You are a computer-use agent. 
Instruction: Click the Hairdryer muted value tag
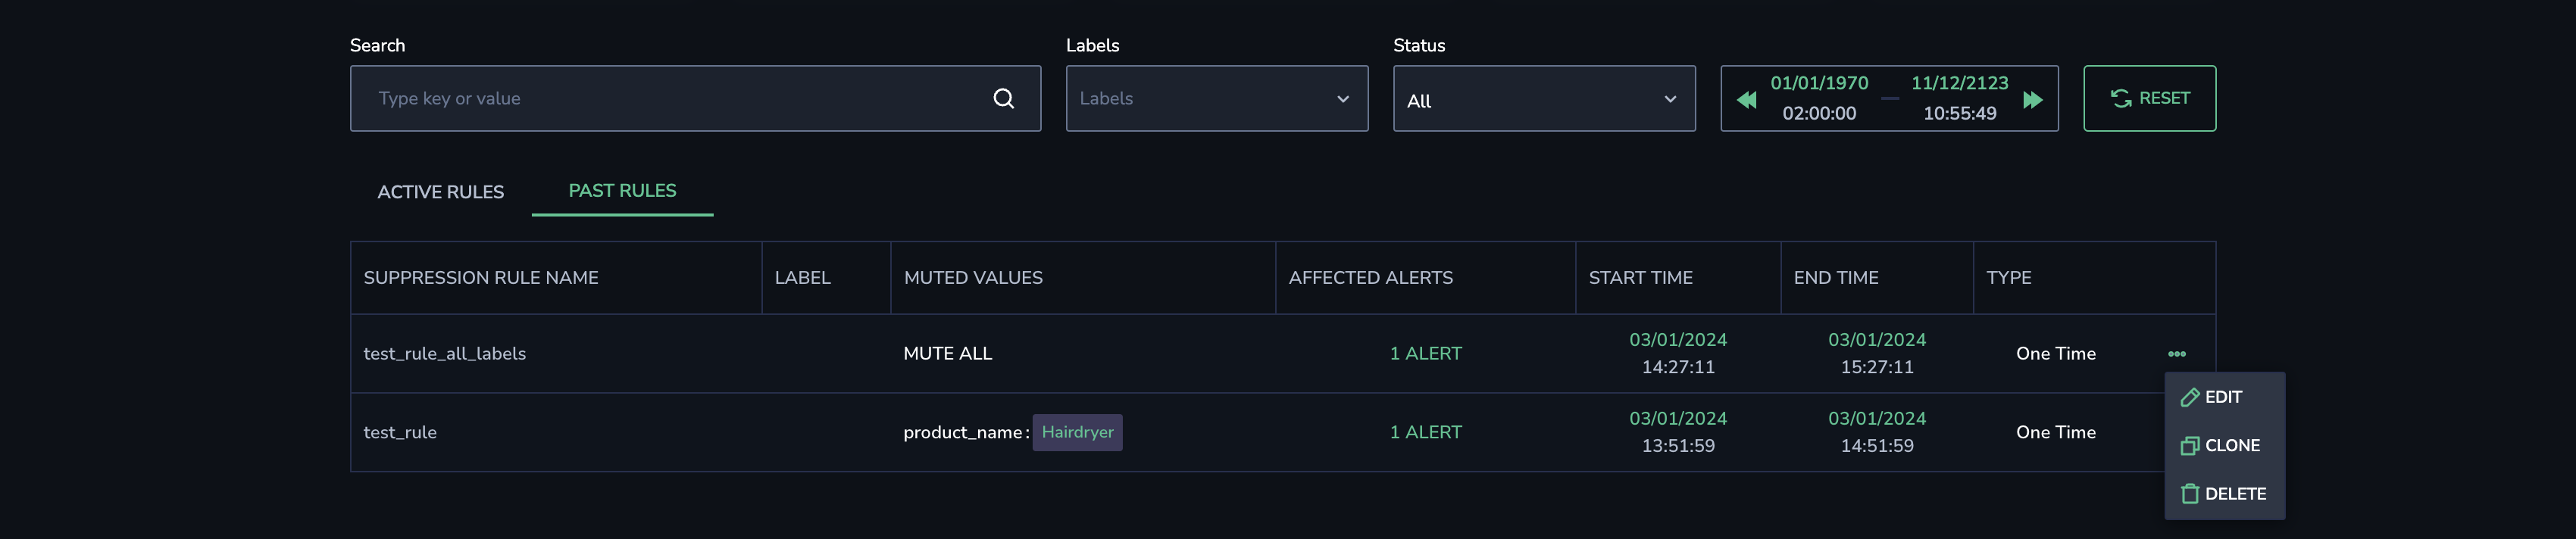(x=1077, y=432)
